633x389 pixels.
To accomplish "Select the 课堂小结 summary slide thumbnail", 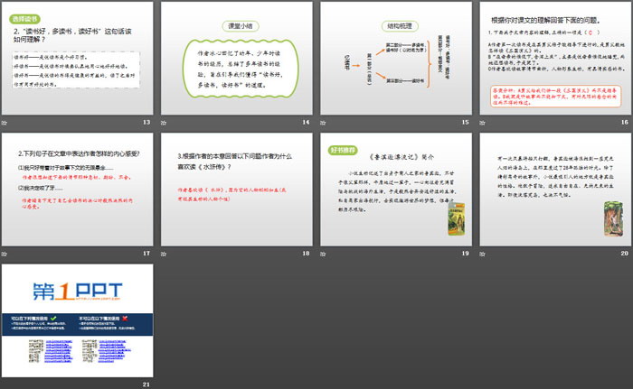I will coord(235,58).
